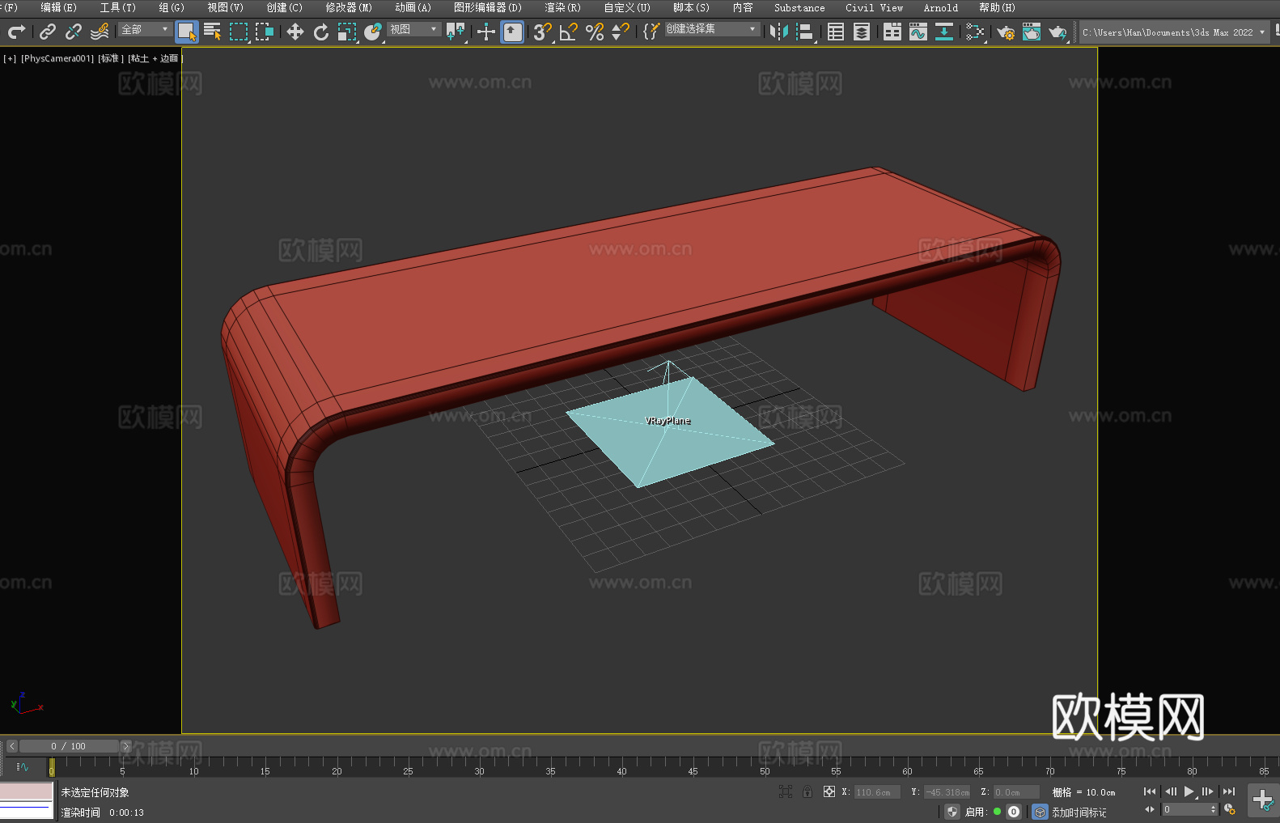This screenshot has height=823, width=1280.
Task: Click the X coordinate field
Action: point(877,792)
